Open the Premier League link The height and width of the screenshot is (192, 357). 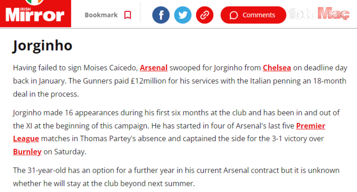[x=311, y=126]
